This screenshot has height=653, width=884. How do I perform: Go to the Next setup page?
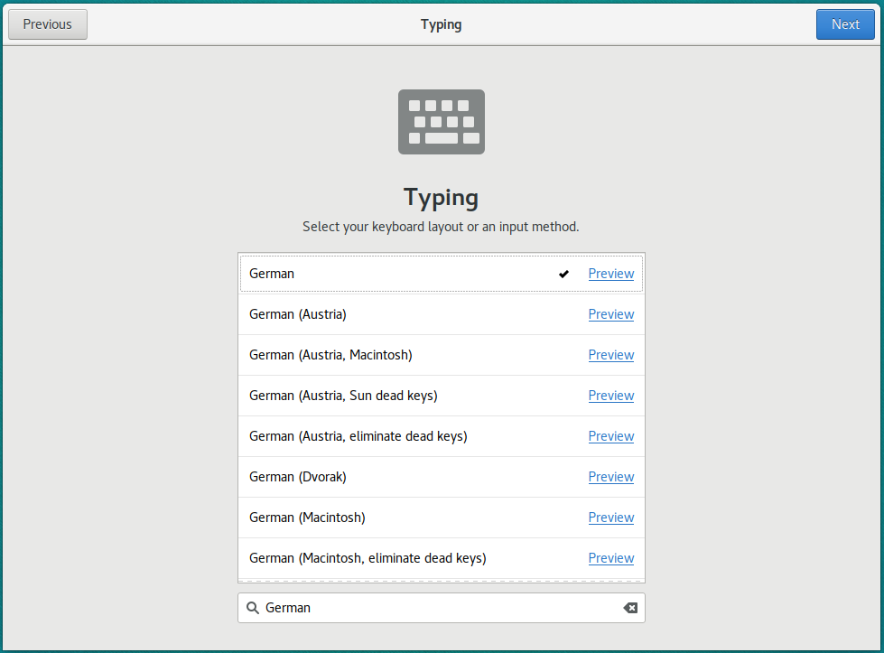coord(845,24)
